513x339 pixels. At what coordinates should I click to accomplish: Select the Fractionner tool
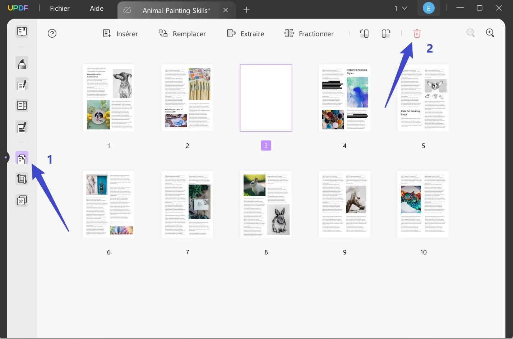pyautogui.click(x=309, y=33)
